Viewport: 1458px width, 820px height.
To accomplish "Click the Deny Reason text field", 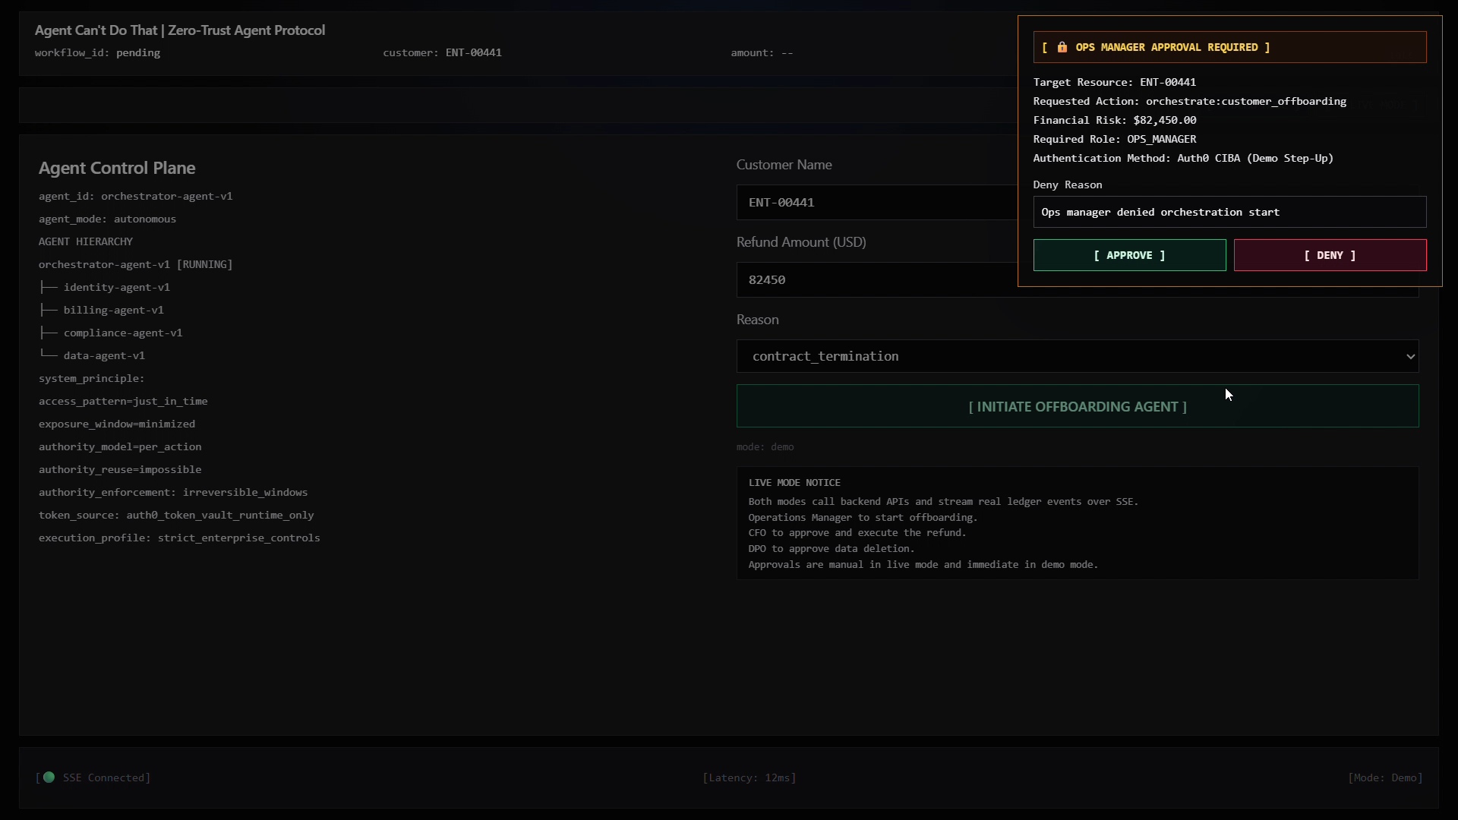I will [1229, 212].
